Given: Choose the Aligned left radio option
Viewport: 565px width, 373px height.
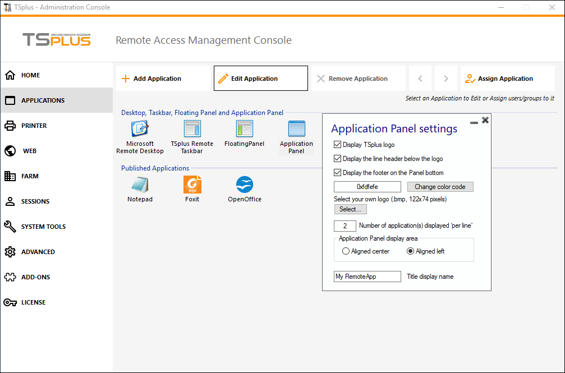Looking at the screenshot, I should (x=410, y=251).
